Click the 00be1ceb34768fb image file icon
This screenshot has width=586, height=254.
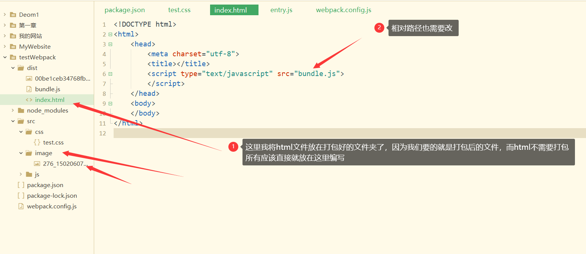[x=29, y=78]
